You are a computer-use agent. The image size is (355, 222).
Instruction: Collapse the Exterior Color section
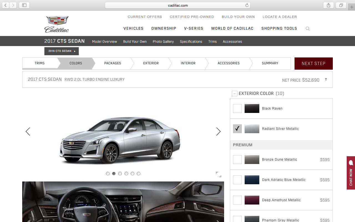(x=235, y=94)
